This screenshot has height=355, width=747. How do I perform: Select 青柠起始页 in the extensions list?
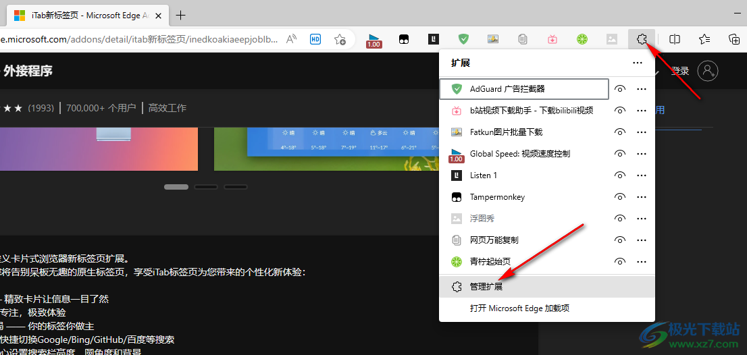pyautogui.click(x=524, y=261)
